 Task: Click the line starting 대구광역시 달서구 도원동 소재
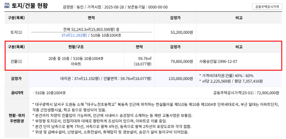156,105
